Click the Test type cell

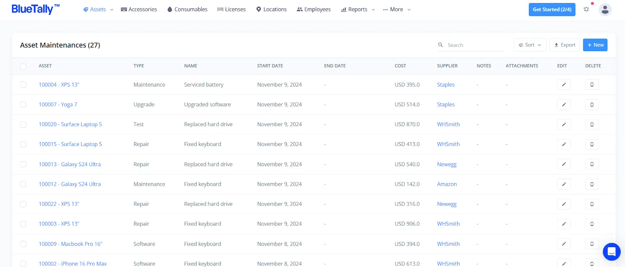139,125
